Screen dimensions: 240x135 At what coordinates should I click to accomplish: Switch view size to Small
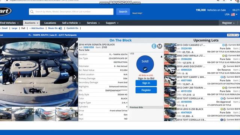(5, 28)
